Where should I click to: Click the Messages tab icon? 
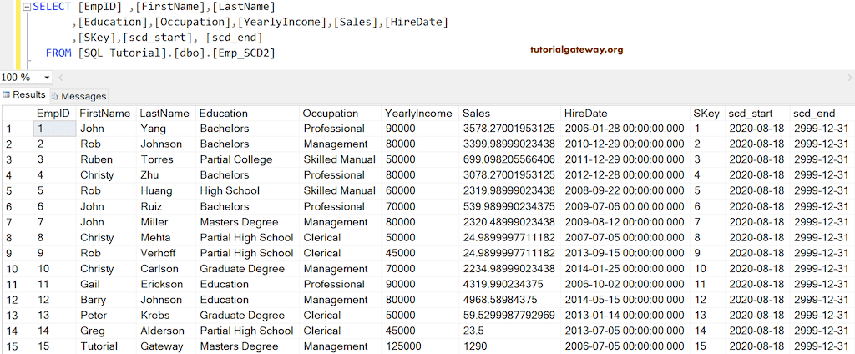pyautogui.click(x=57, y=96)
